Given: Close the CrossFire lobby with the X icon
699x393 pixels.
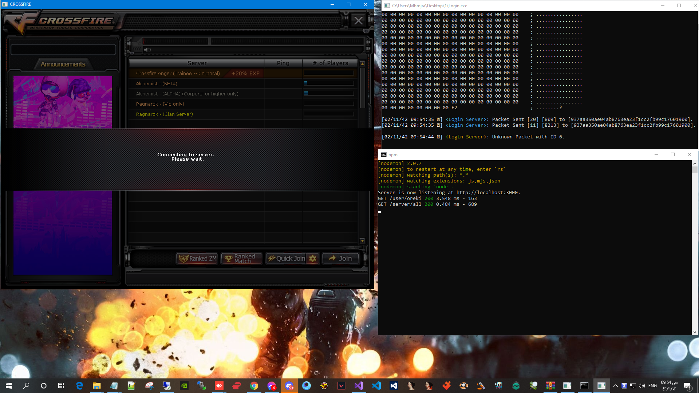Looking at the screenshot, I should [358, 21].
